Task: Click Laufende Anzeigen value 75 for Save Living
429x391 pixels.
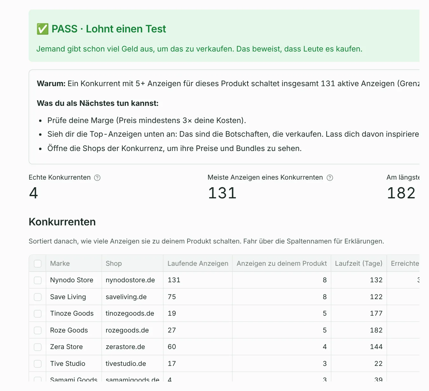Action: [172, 297]
